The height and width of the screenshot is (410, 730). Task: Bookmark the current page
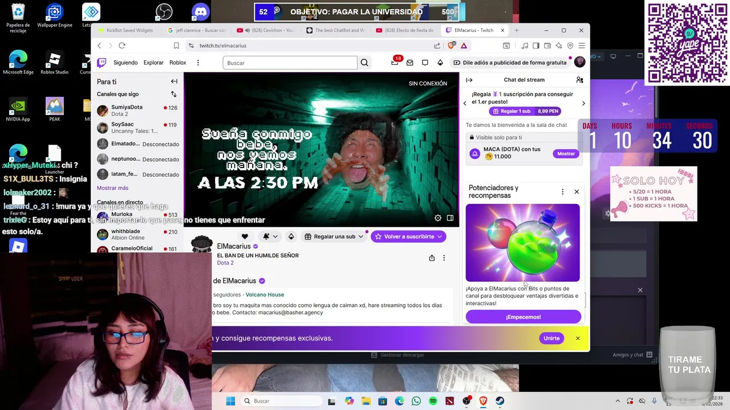tap(176, 46)
